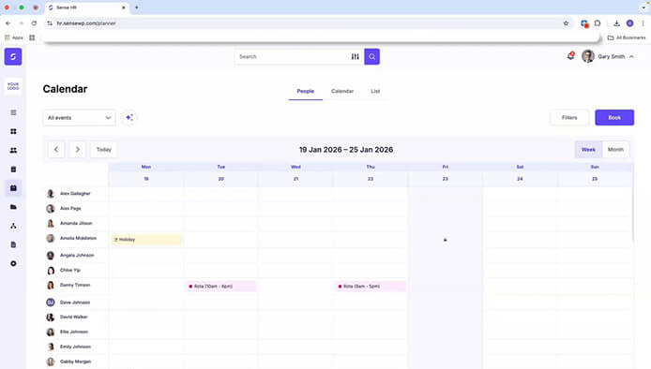Screen dimensions: 651x369
Task: Reload the page in browser
Action: (34, 23)
